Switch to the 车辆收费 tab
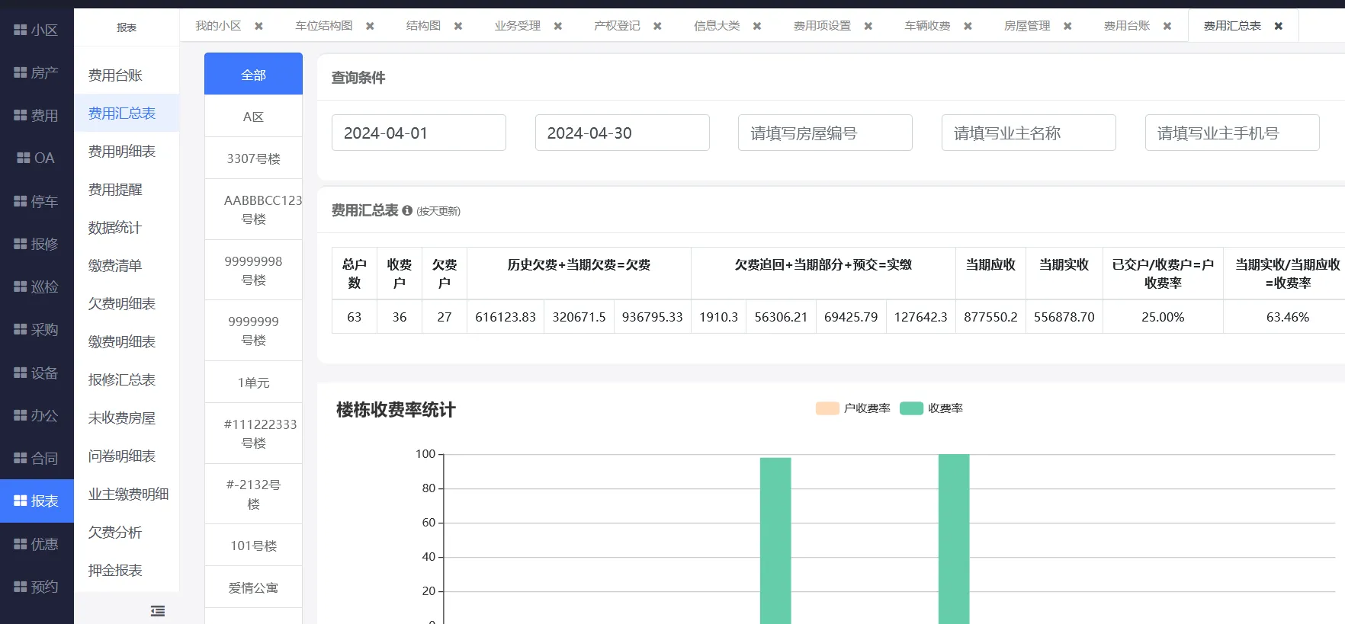1345x624 pixels. click(x=927, y=26)
